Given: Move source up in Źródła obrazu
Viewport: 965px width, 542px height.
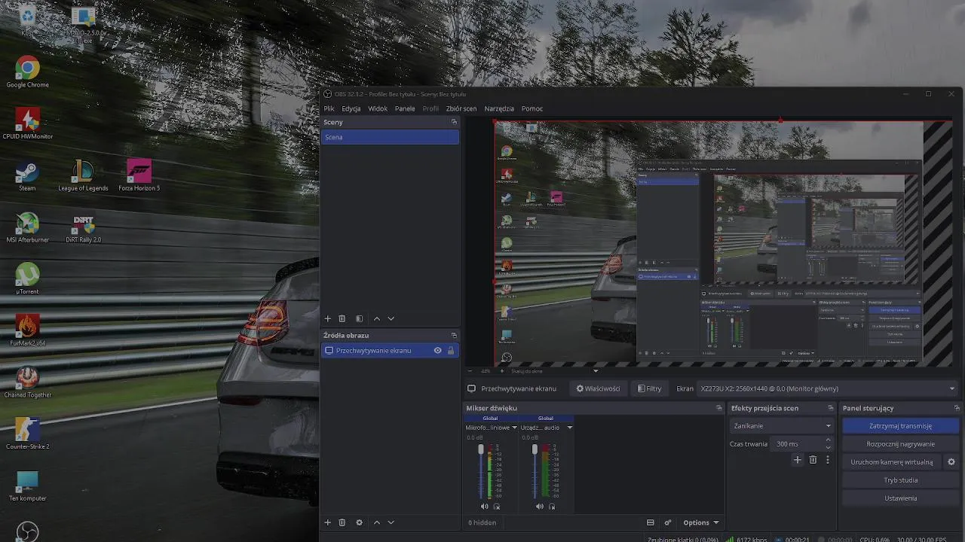Looking at the screenshot, I should pos(377,522).
